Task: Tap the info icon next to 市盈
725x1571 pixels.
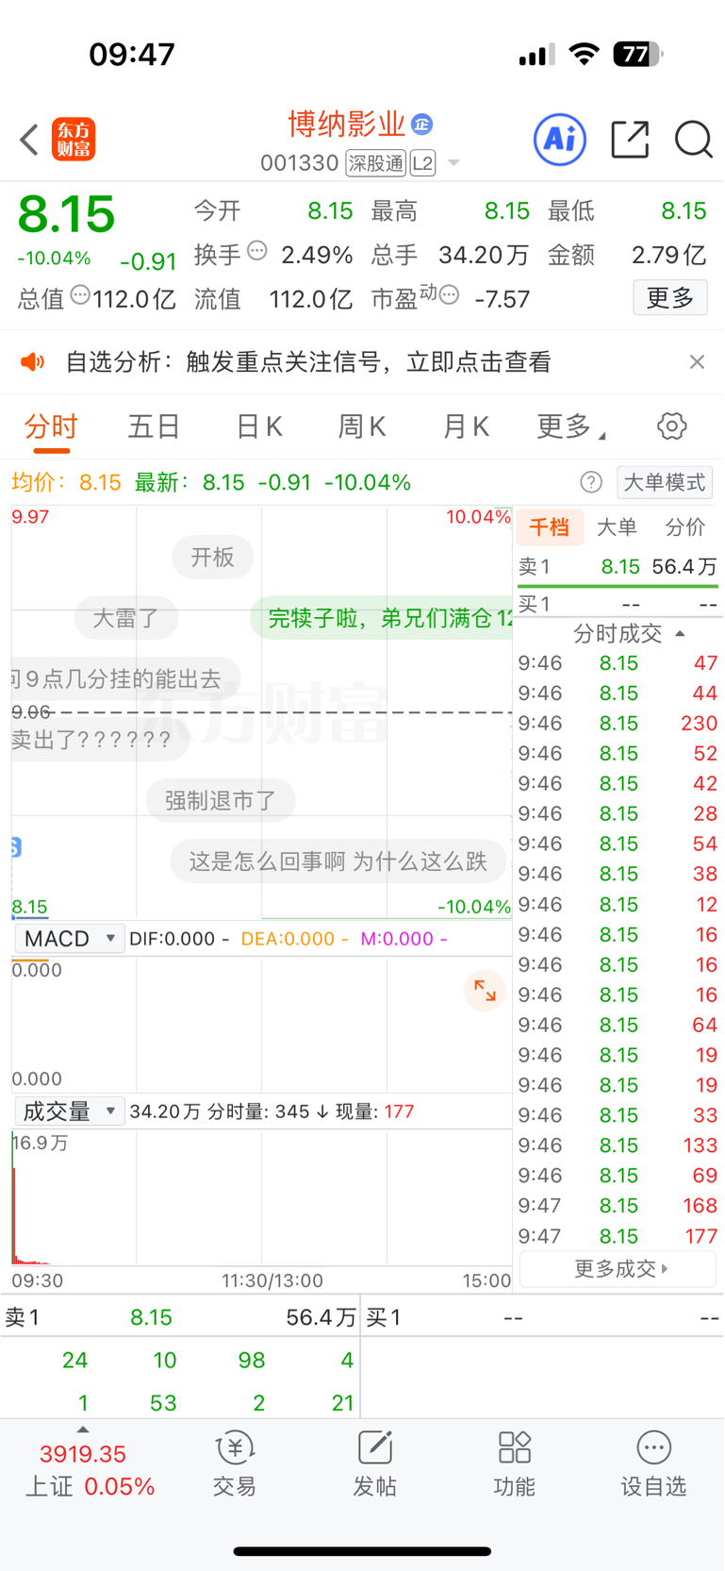Action: point(449,295)
